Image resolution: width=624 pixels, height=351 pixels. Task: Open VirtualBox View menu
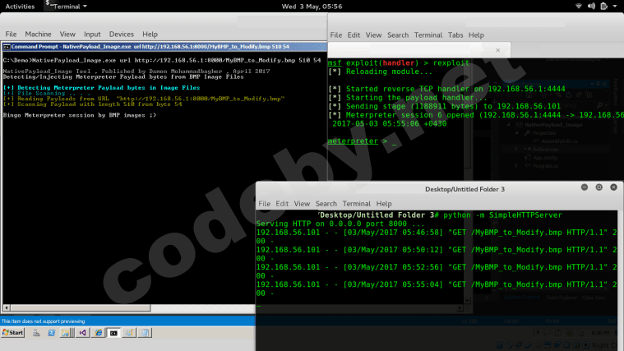point(67,35)
